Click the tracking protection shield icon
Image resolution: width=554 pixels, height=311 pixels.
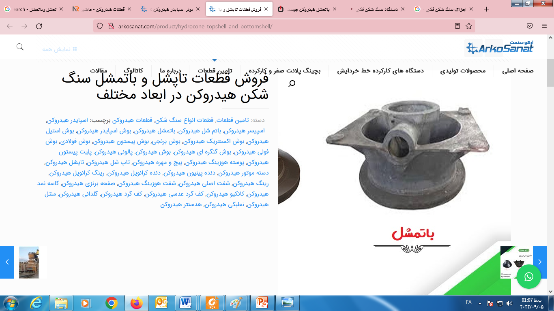pyautogui.click(x=100, y=26)
